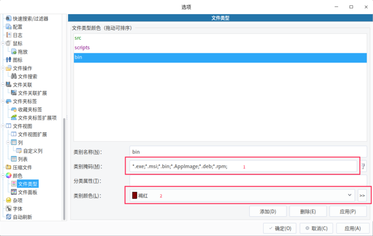Viewport: 373px width, 236px height.
Task: Select the 'scripts' file type entry
Action: pos(82,47)
